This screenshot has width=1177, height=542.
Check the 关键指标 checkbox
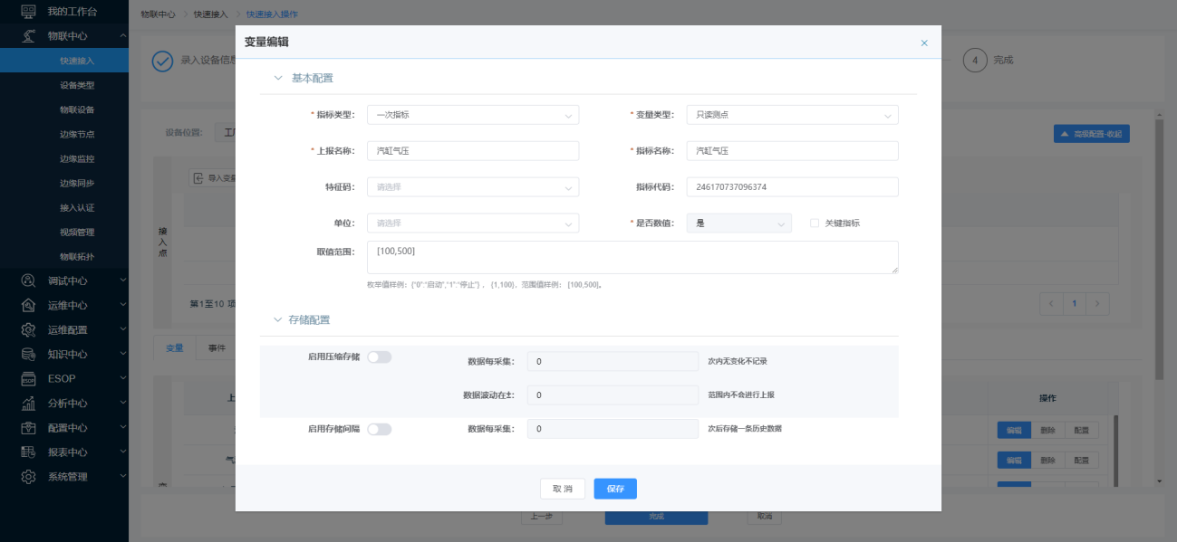coord(814,223)
